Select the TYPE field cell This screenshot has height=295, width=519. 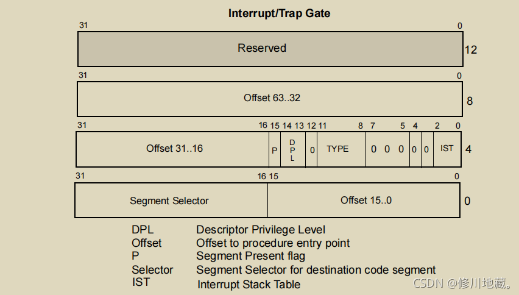tap(342, 149)
